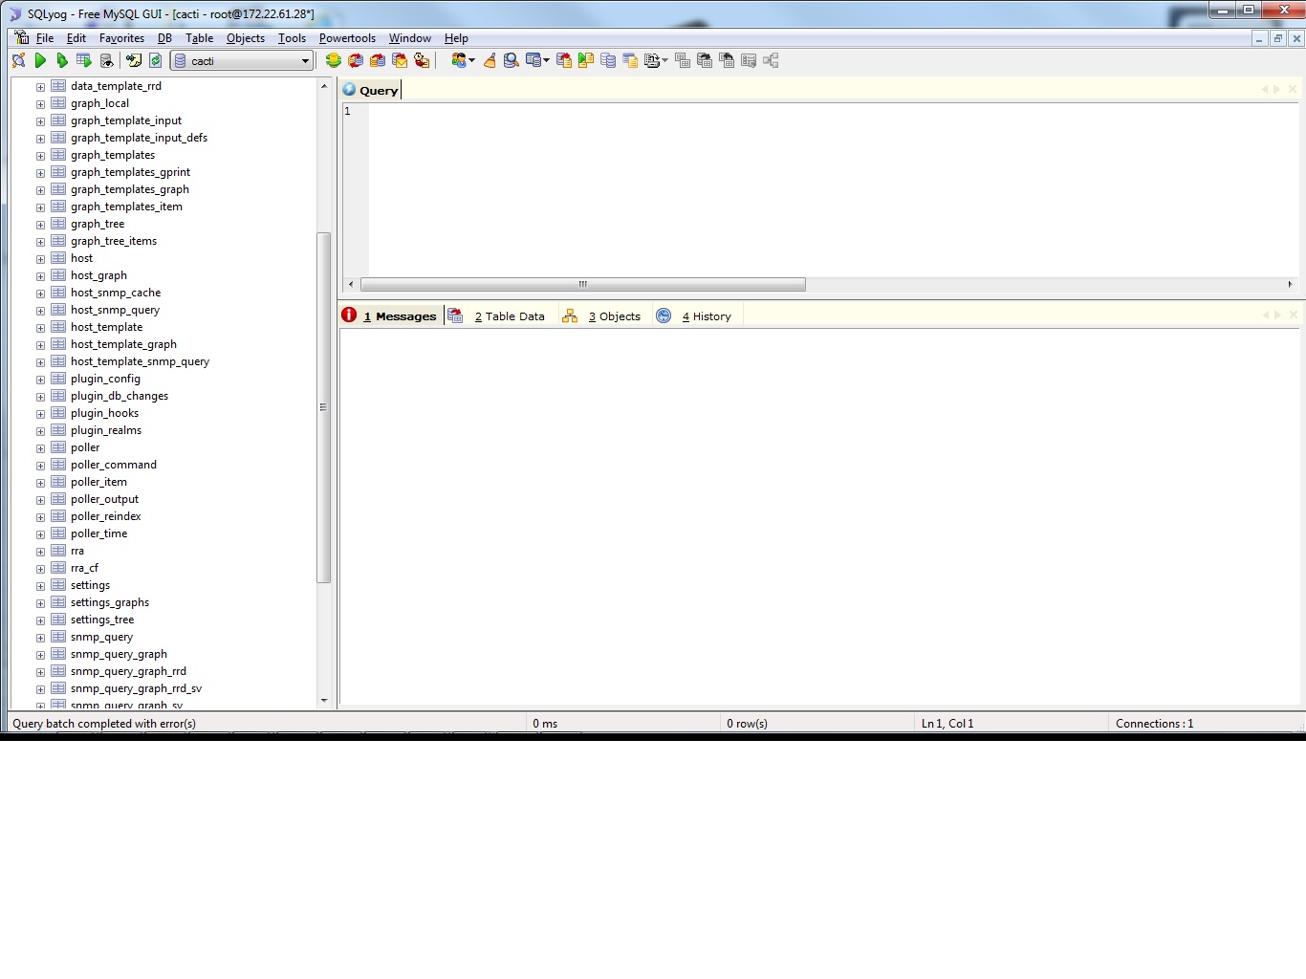
Task: Select the Query tab
Action: (371, 90)
